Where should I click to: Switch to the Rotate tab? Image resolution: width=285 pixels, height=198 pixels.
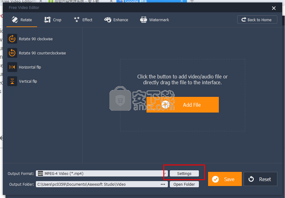click(x=22, y=20)
